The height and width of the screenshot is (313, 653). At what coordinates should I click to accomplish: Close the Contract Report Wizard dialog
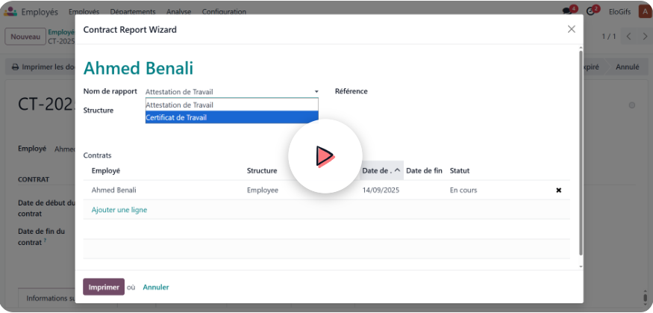click(571, 29)
